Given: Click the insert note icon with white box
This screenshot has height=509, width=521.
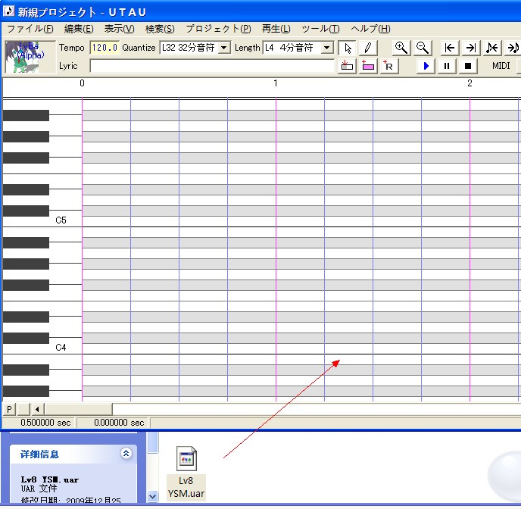Looking at the screenshot, I should (348, 66).
